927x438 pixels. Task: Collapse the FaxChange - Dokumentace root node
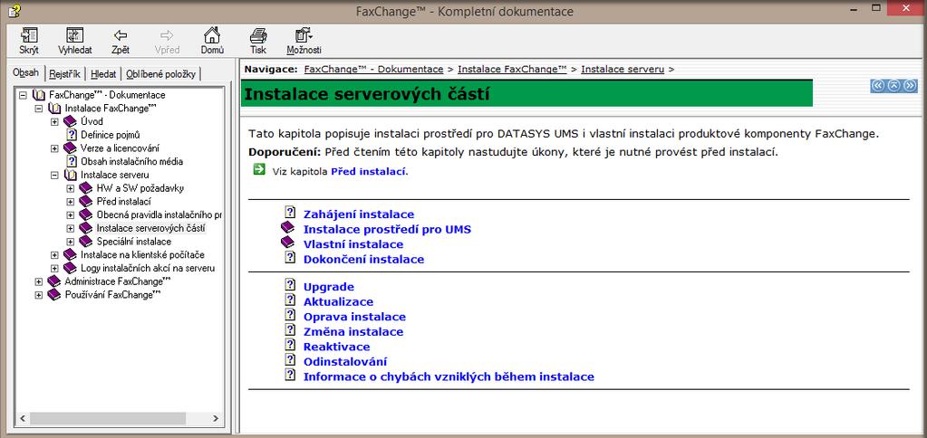click(23, 94)
